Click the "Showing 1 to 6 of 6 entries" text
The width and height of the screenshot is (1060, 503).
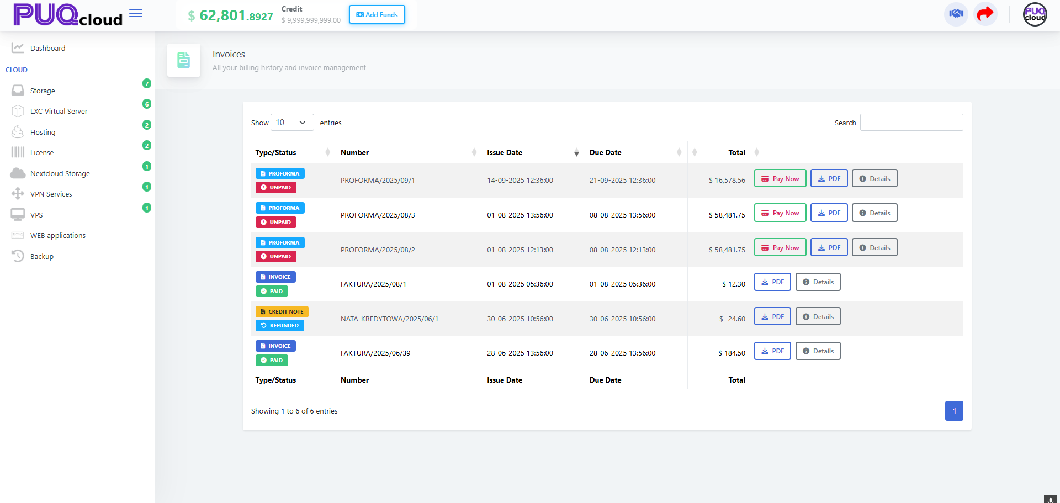pyautogui.click(x=294, y=411)
